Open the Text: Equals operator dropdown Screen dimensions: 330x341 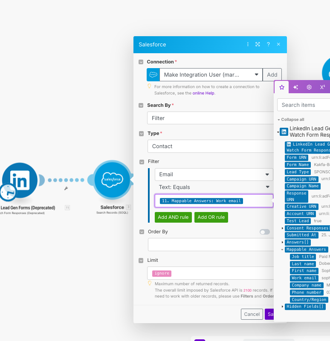pyautogui.click(x=214, y=187)
